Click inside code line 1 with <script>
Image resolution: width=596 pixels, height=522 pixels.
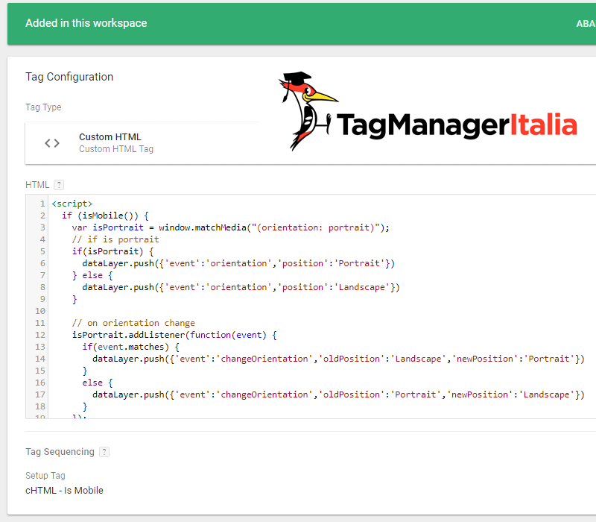pos(72,204)
